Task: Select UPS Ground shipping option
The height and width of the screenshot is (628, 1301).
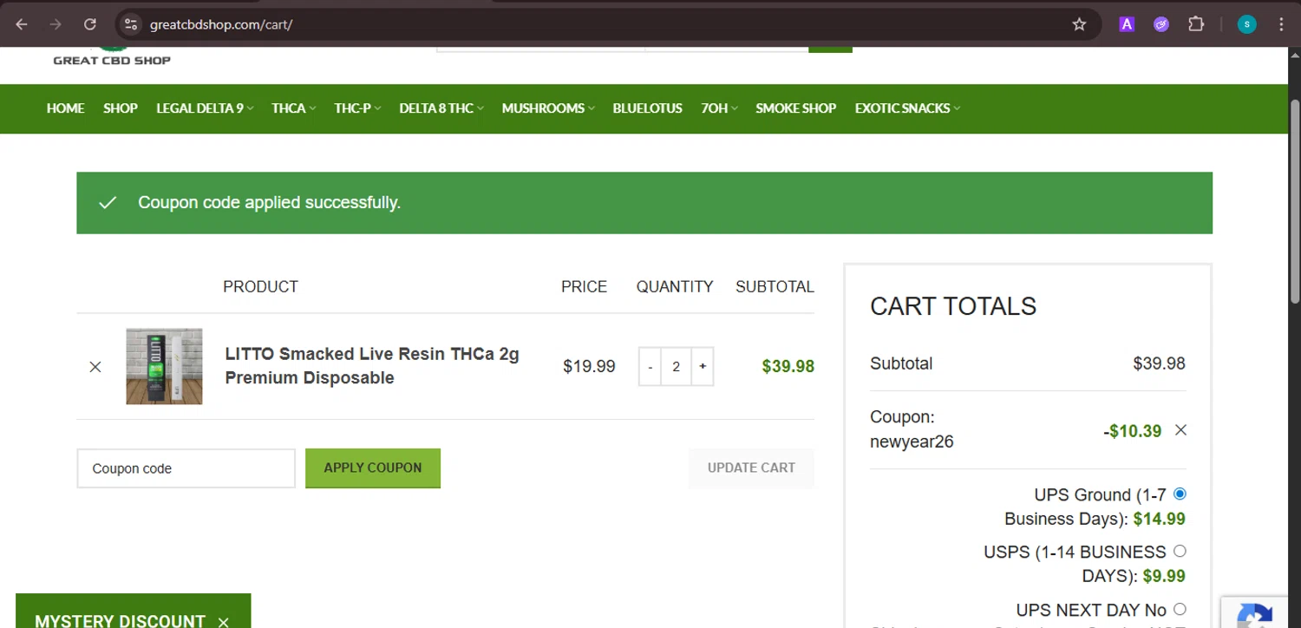Action: [1180, 494]
